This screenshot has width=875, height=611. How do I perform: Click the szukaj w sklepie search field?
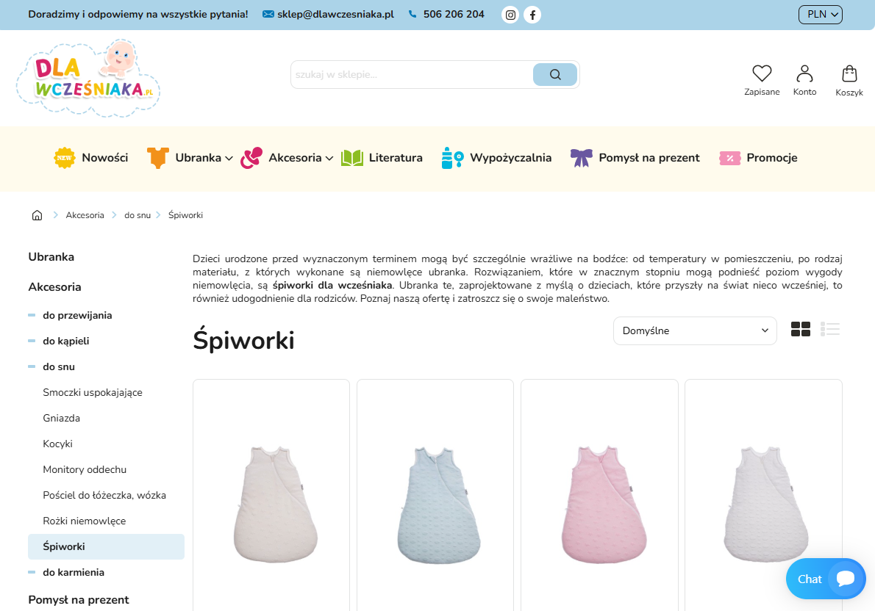[412, 75]
